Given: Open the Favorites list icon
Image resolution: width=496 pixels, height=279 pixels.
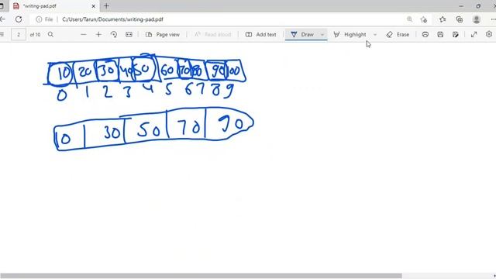Looking at the screenshot, I should 443,19.
